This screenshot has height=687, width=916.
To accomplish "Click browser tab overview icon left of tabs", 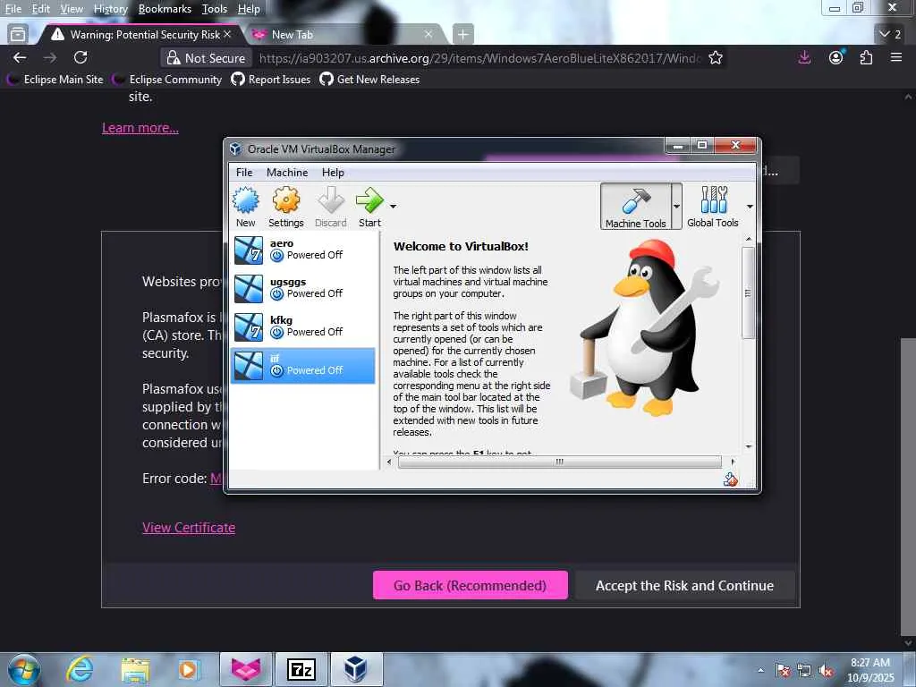I will coord(18,35).
